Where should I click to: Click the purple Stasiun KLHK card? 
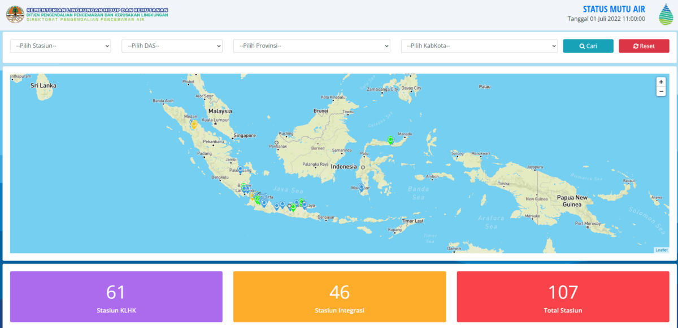pyautogui.click(x=116, y=296)
